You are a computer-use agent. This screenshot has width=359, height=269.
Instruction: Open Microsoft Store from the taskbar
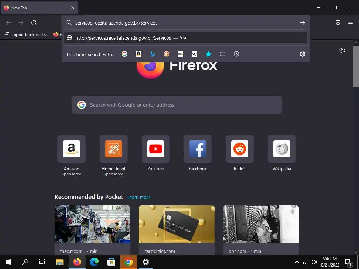click(111, 262)
